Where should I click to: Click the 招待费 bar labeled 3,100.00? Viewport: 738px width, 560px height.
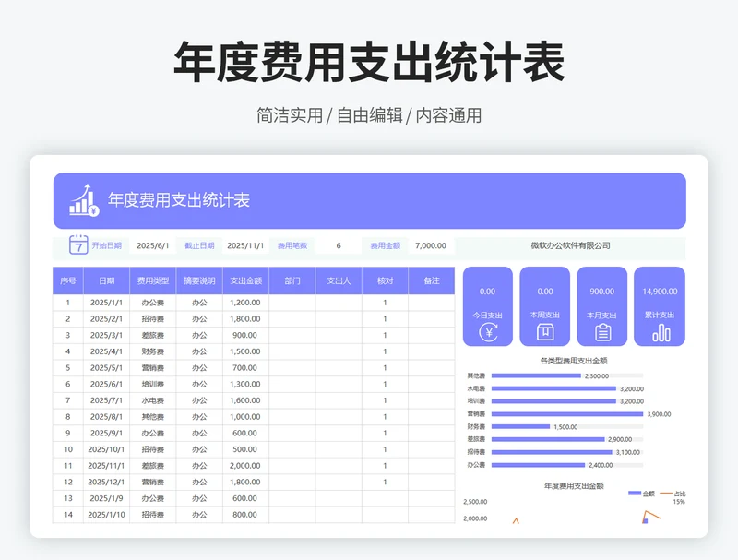pyautogui.click(x=552, y=452)
